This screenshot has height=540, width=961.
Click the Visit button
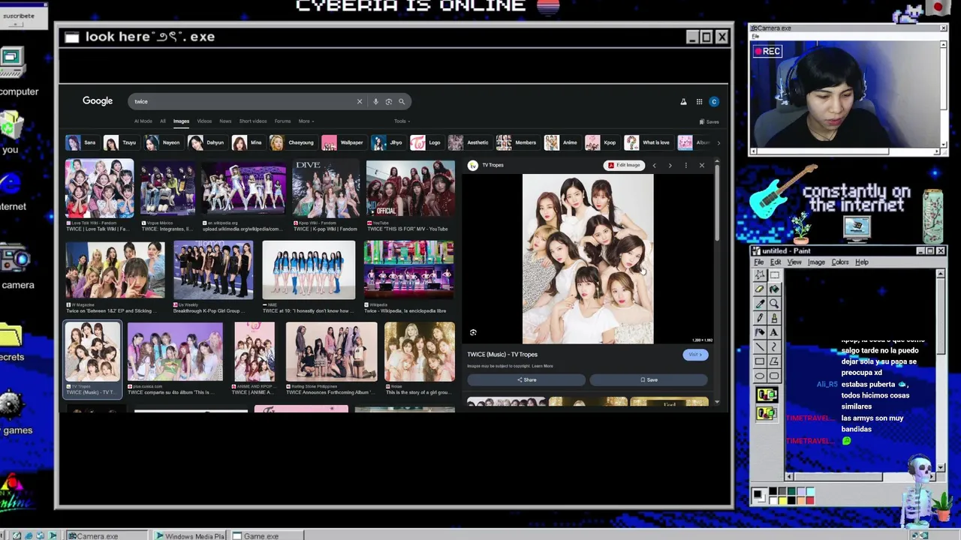(695, 355)
